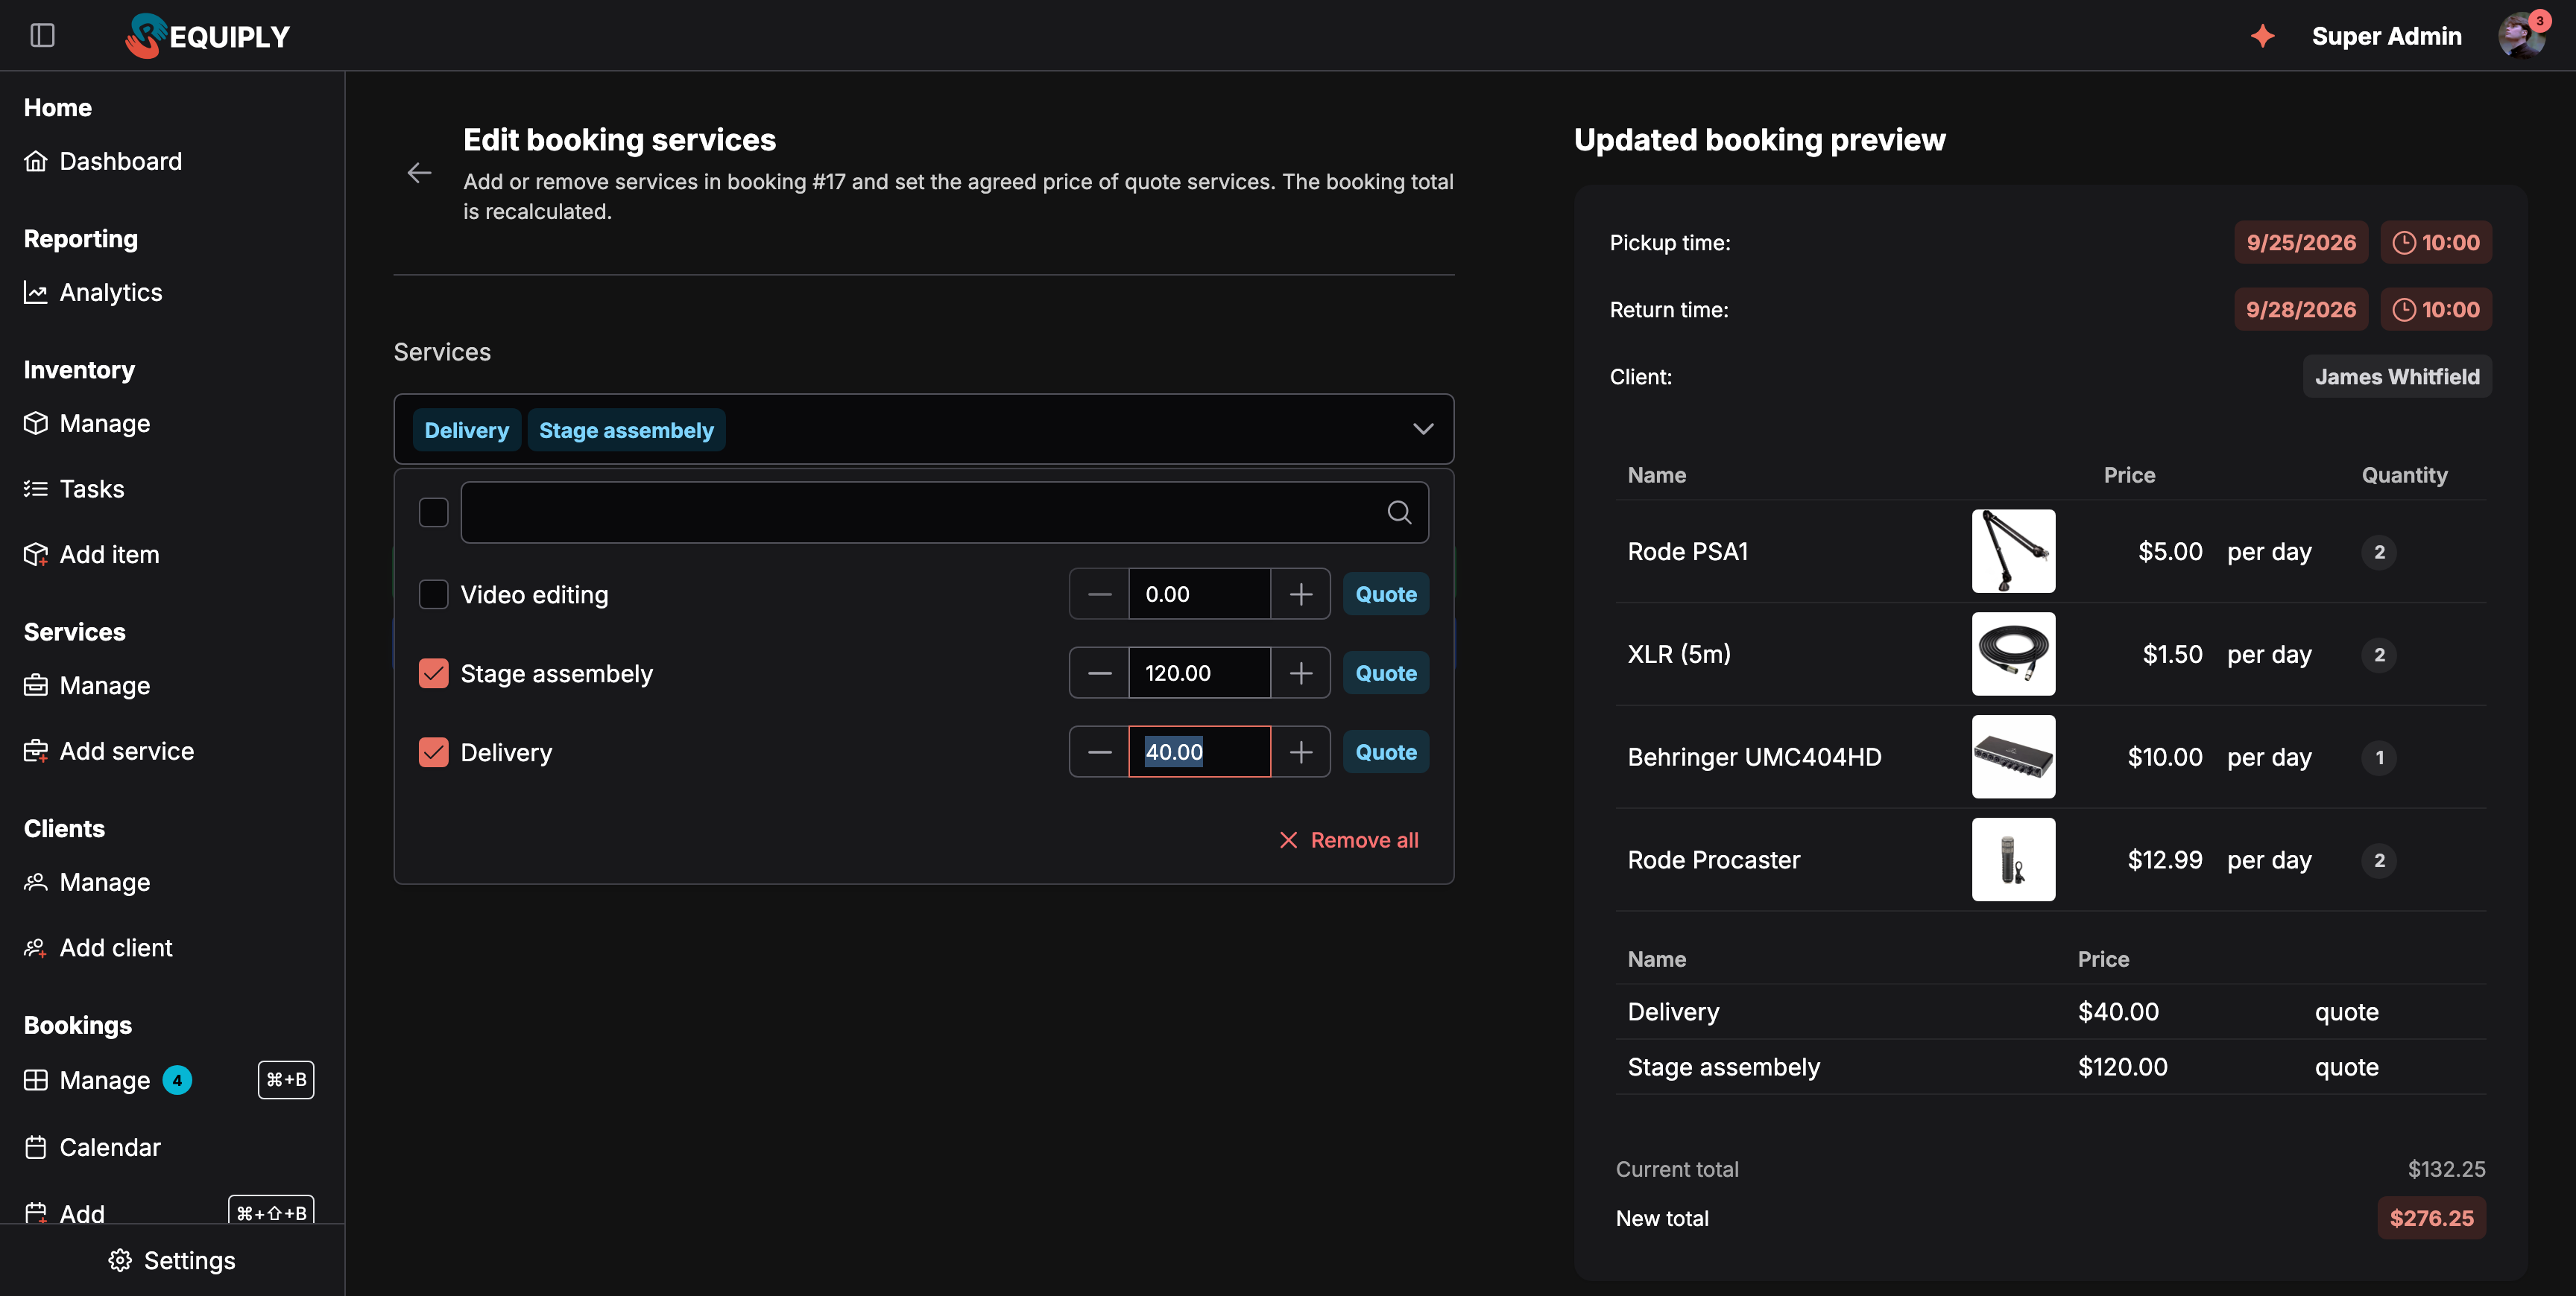Click the services search input field

coord(944,512)
